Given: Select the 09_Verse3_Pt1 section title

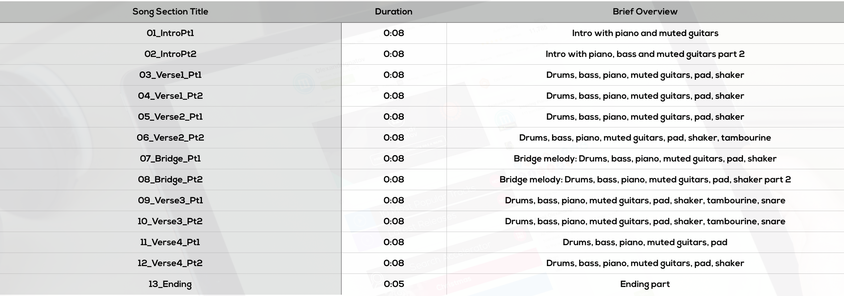Looking at the screenshot, I should coord(170,200).
